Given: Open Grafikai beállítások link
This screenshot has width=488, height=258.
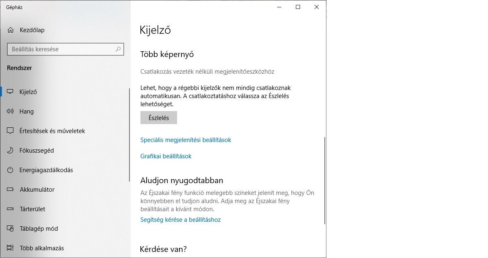Looking at the screenshot, I should coord(166,156).
